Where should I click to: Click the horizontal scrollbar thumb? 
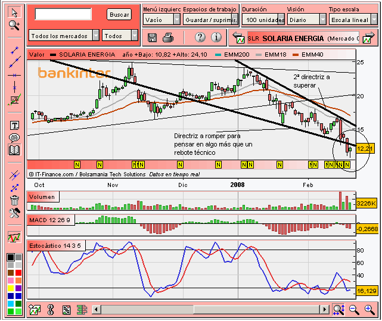[x=256, y=309]
